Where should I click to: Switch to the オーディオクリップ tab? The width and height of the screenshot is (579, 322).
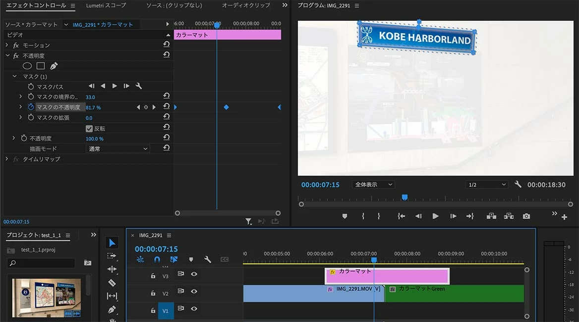tap(246, 5)
